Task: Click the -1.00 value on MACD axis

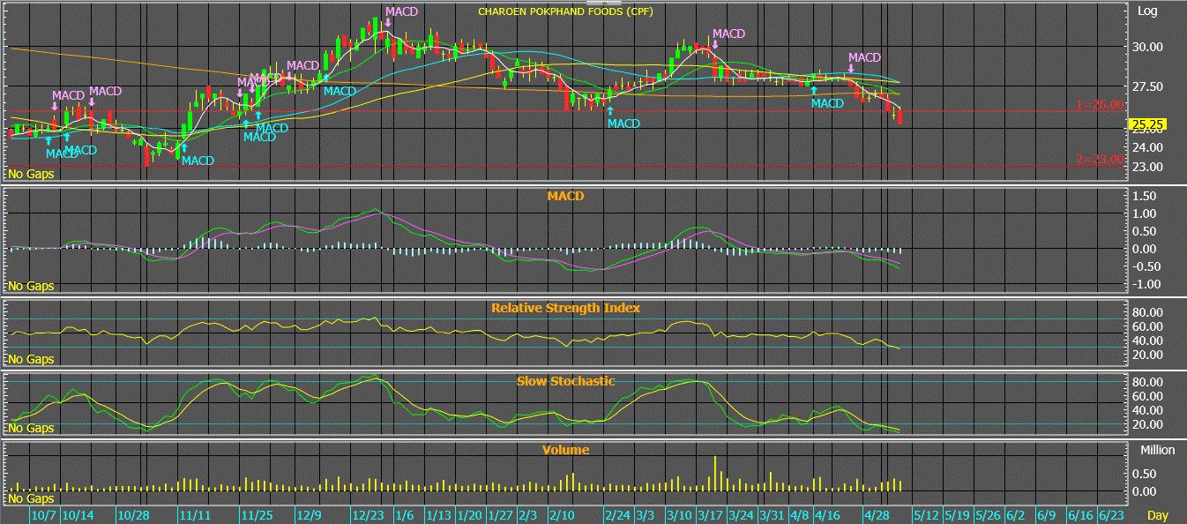Action: coord(1146,285)
